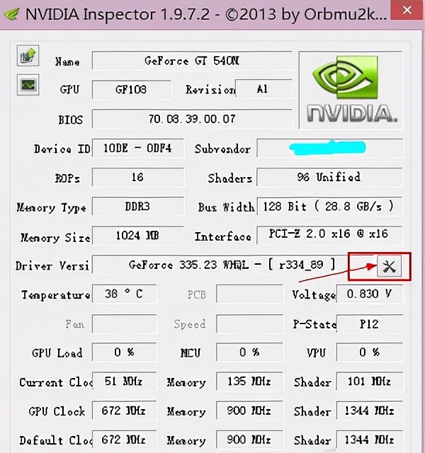
Task: Click the NVIDIA logo image
Action: point(351,90)
